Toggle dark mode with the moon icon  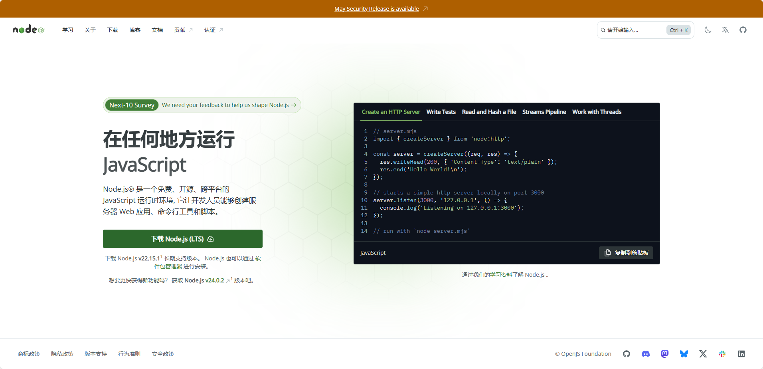[x=708, y=30]
